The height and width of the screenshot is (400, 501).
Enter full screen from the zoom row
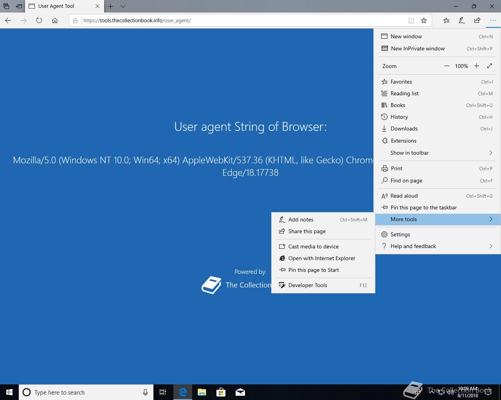[489, 66]
